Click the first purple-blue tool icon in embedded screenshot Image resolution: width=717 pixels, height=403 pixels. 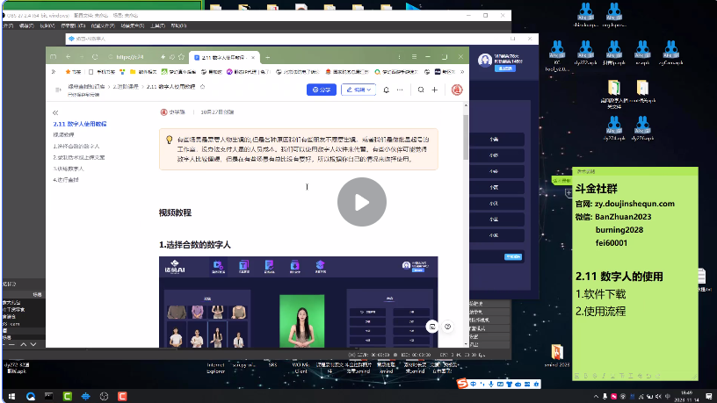pyautogui.click(x=218, y=266)
